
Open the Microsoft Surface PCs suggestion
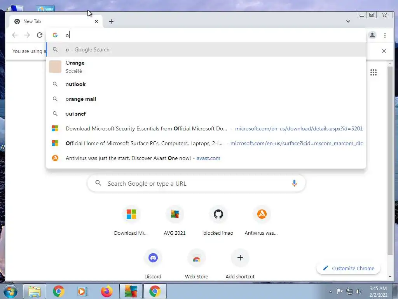206,143
